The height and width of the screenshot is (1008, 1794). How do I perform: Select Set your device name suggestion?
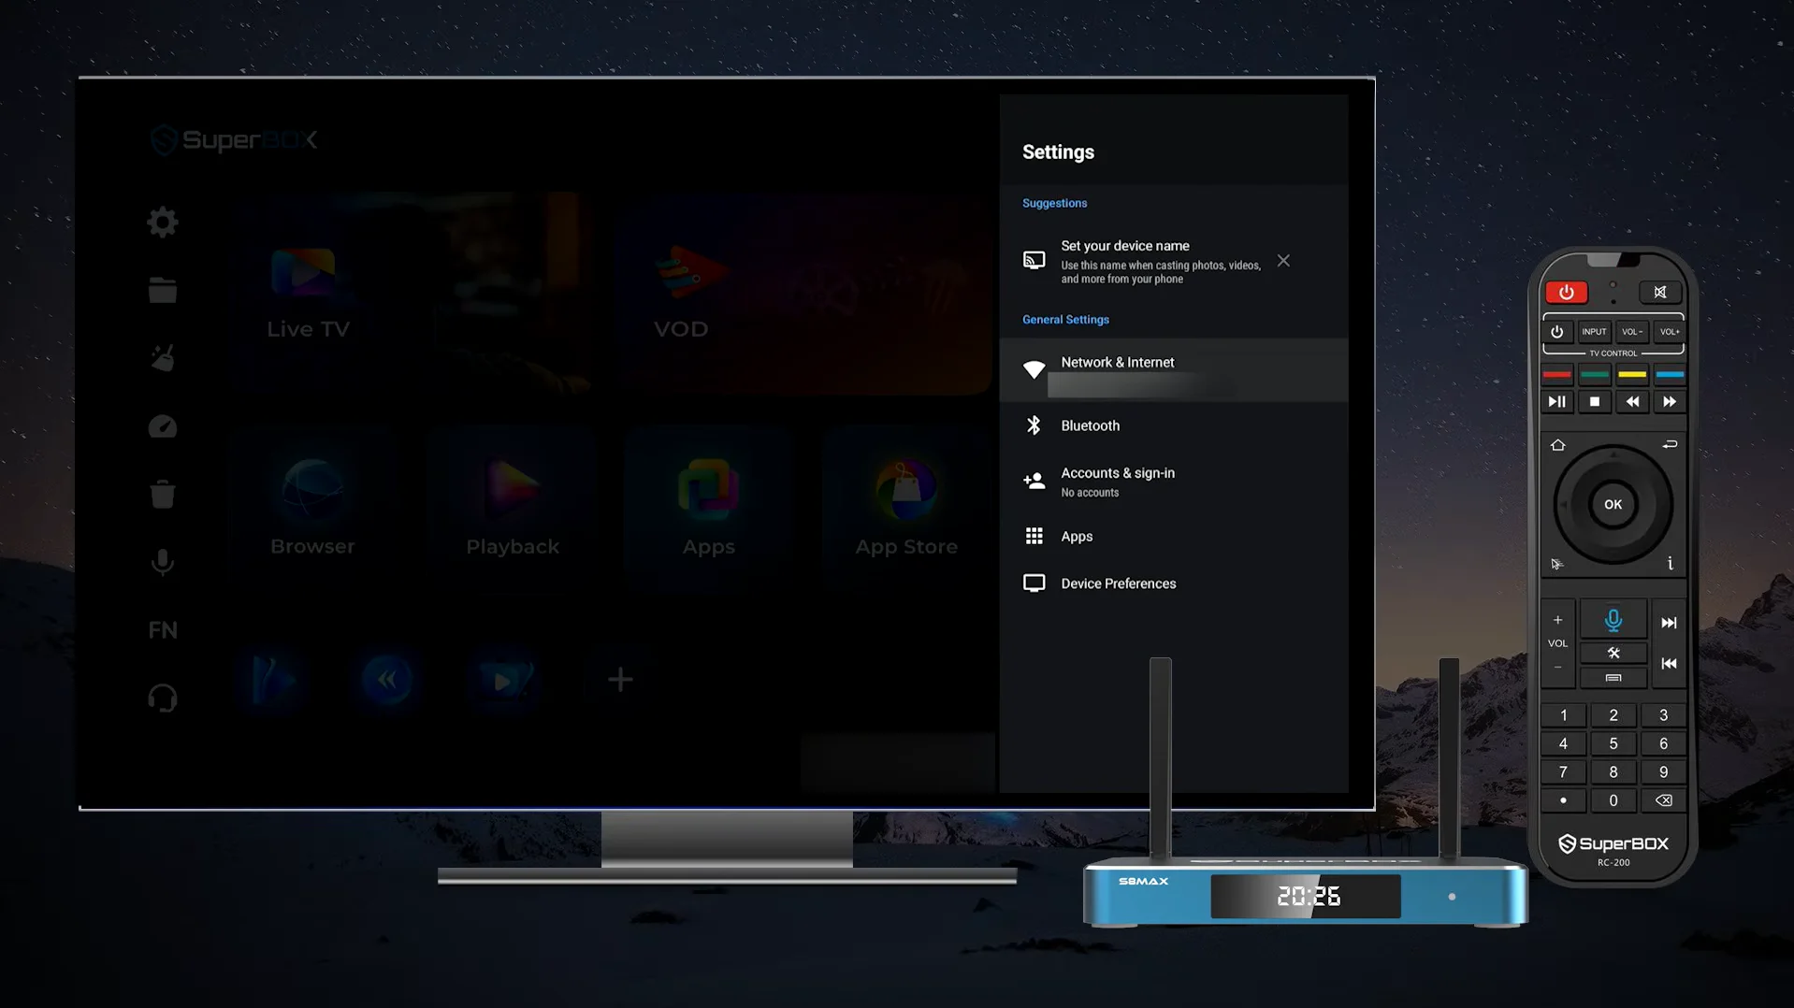tap(1141, 261)
